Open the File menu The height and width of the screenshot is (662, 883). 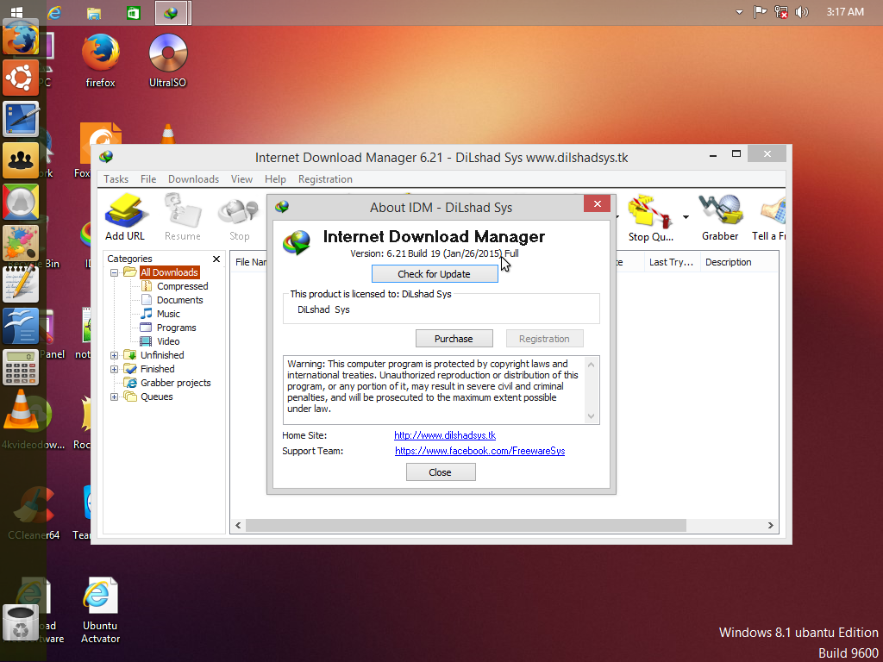(x=148, y=179)
